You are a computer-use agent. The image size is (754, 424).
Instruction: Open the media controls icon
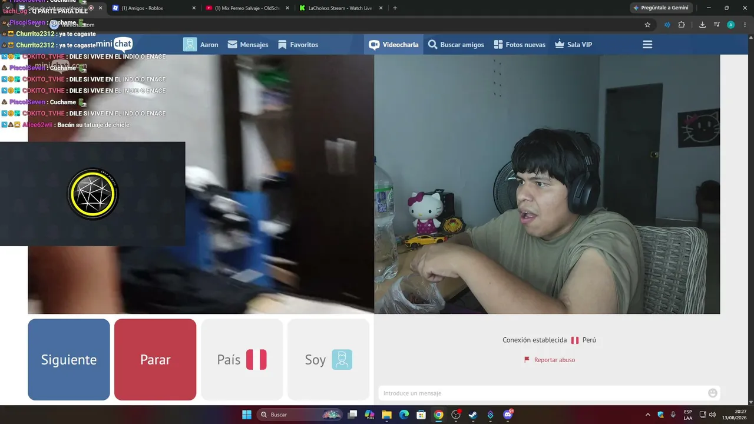coord(716,25)
